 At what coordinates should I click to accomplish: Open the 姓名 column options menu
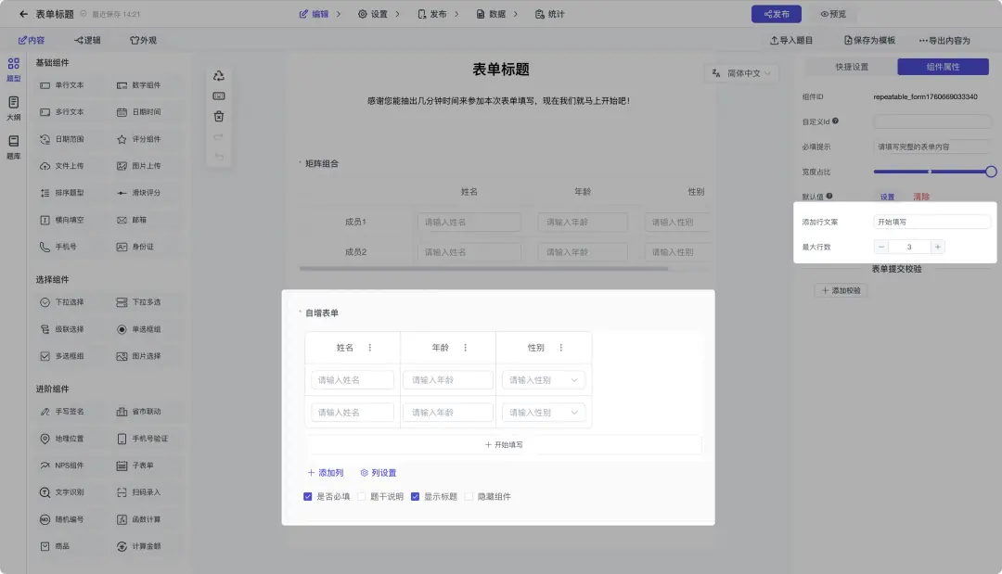(370, 348)
